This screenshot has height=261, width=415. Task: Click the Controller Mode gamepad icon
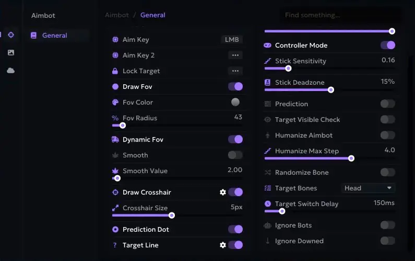[268, 45]
